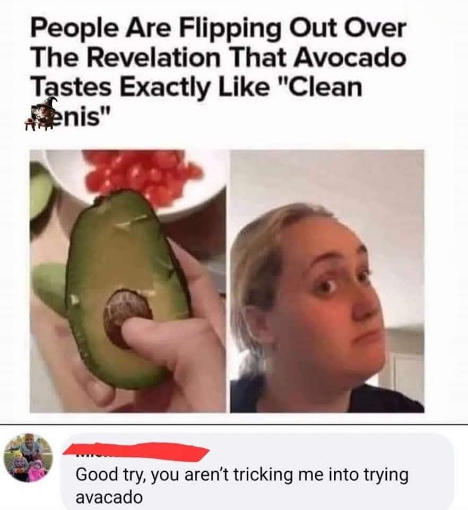468x510 pixels.
Task: Click 'People Are Flipping Out Over' line
Action: tap(218, 28)
